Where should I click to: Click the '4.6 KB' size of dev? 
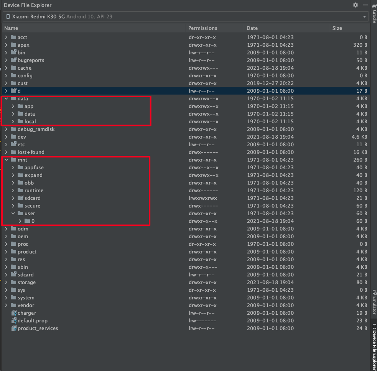[x=359, y=137]
